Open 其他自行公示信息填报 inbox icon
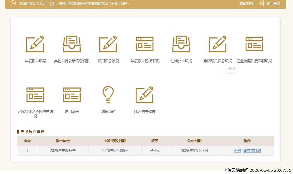The height and width of the screenshot is (174, 293). click(x=72, y=44)
